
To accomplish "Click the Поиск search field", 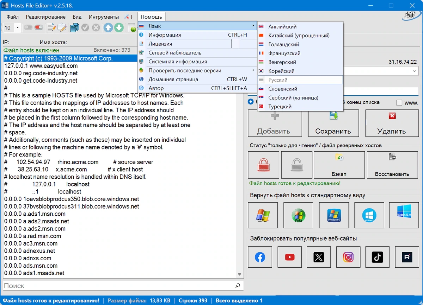I will click(x=118, y=286).
